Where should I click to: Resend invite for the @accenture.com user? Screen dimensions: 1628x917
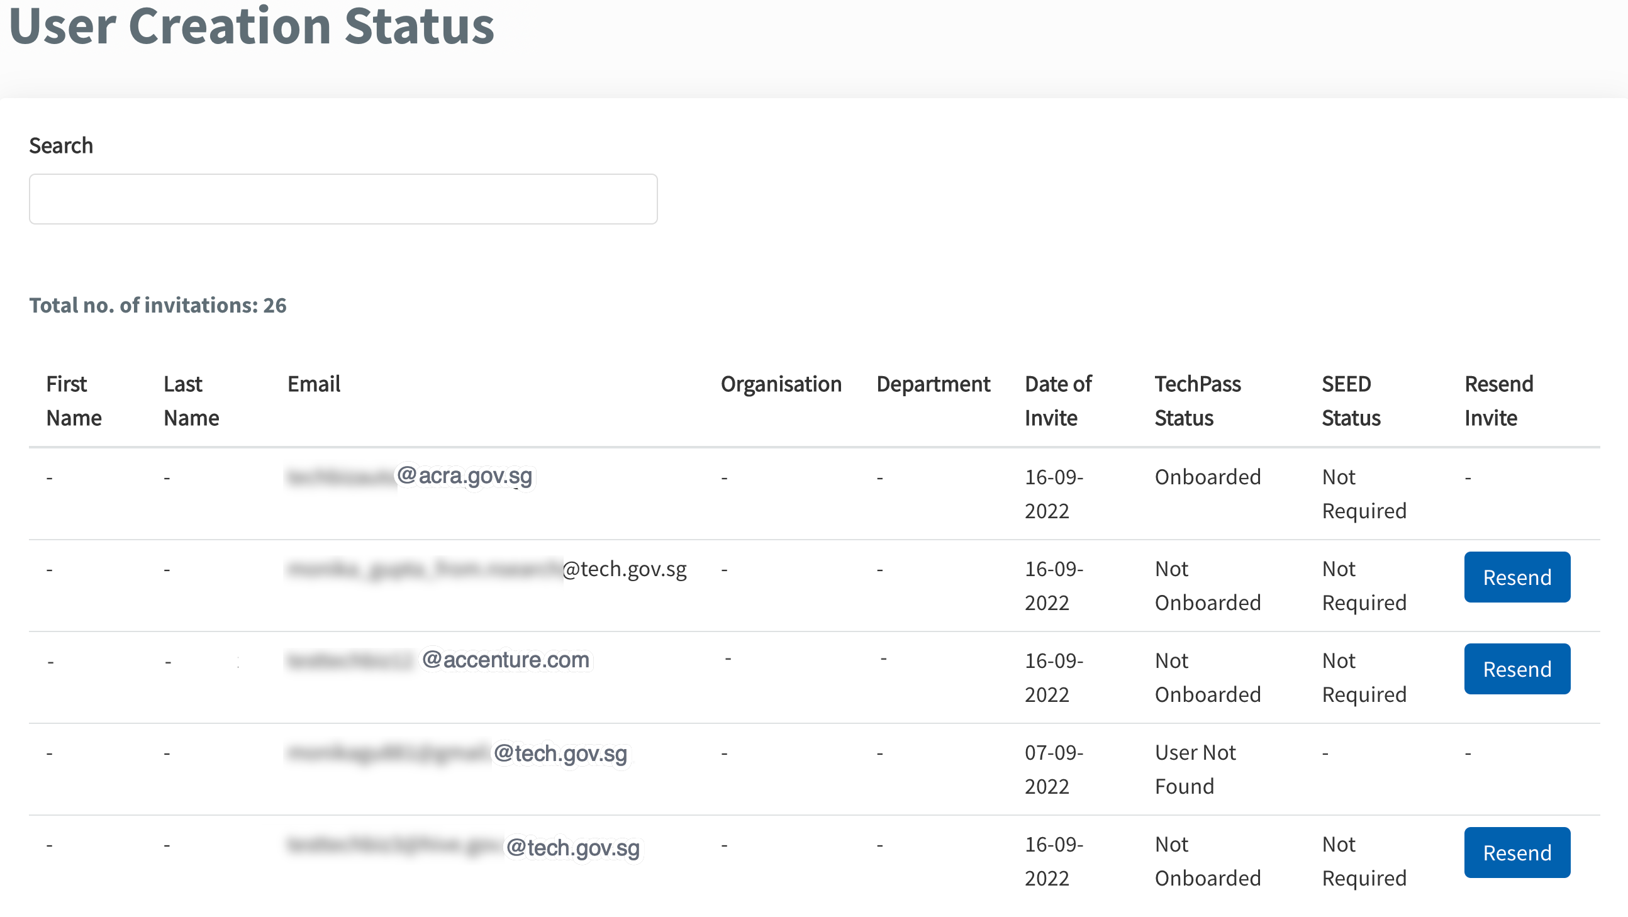[x=1517, y=669]
